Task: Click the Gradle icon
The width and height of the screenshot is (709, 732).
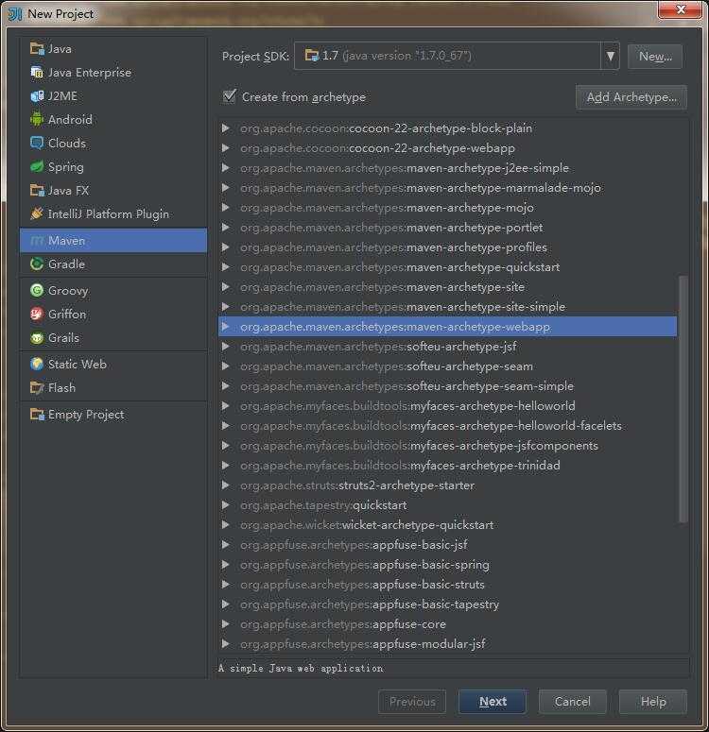Action: point(37,264)
